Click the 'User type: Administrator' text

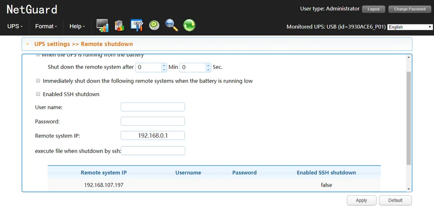point(330,9)
